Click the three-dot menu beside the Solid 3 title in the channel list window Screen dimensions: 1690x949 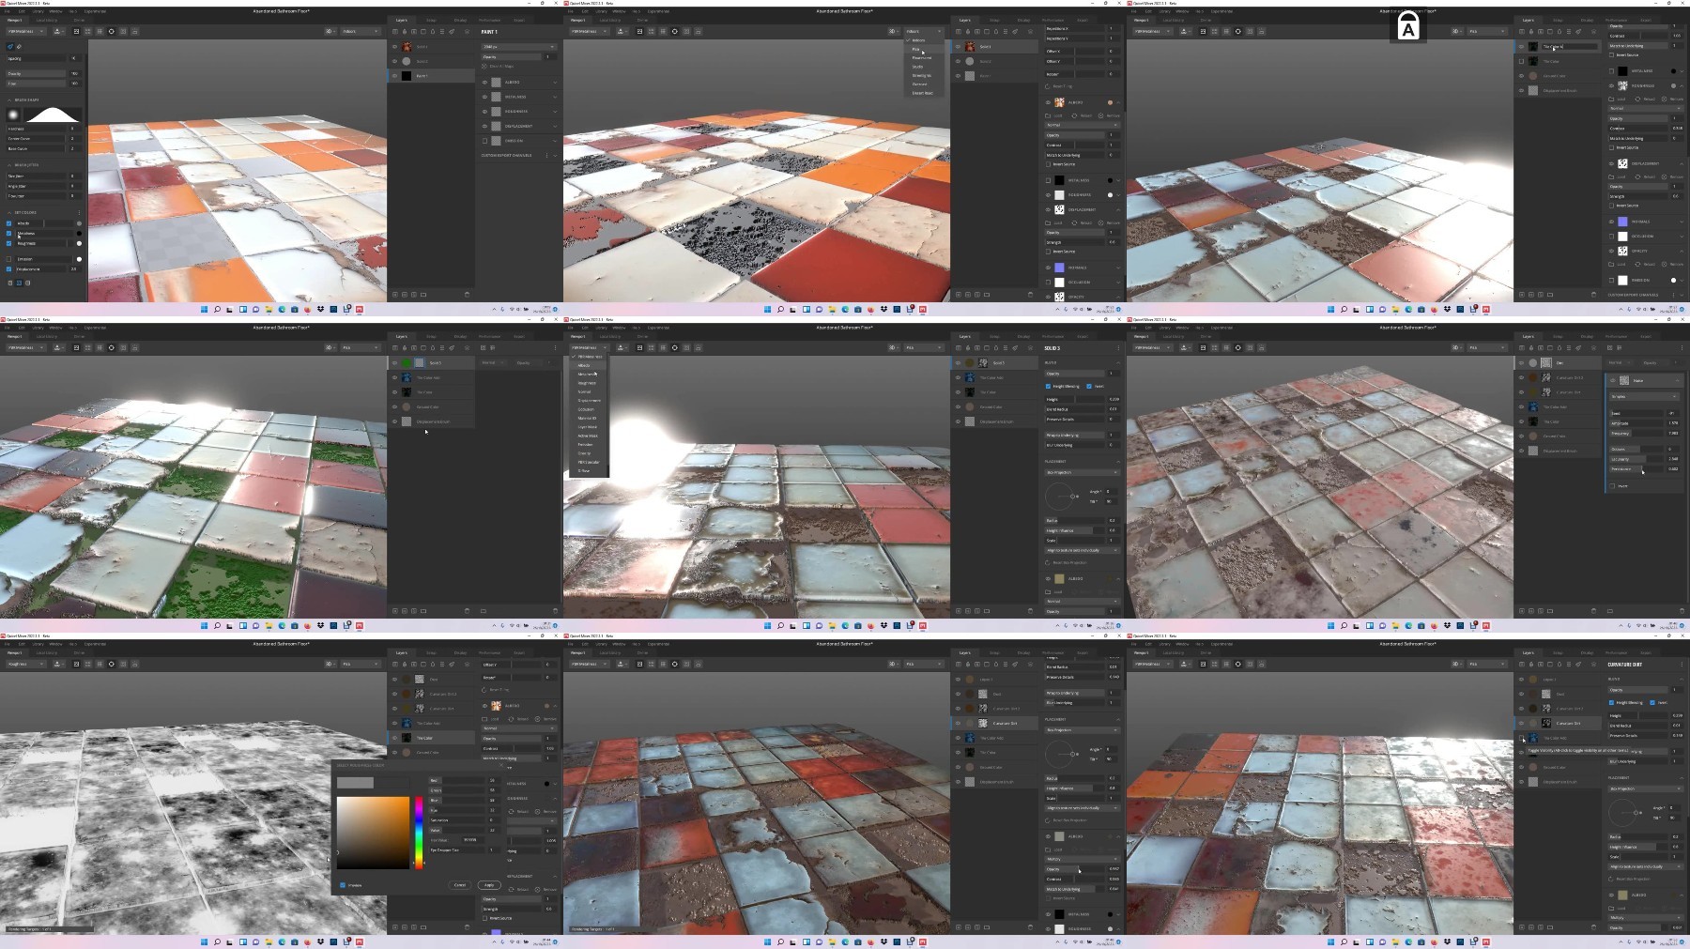point(1118,348)
